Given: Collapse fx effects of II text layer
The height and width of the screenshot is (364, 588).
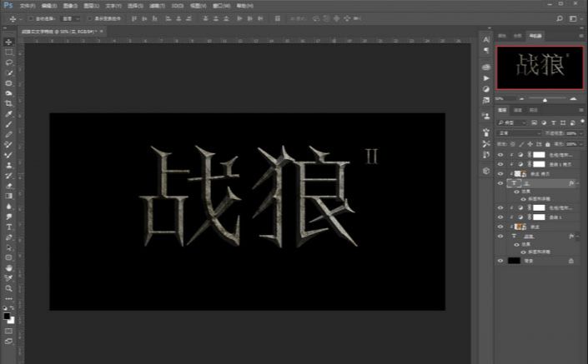Looking at the screenshot, I should point(578,183).
